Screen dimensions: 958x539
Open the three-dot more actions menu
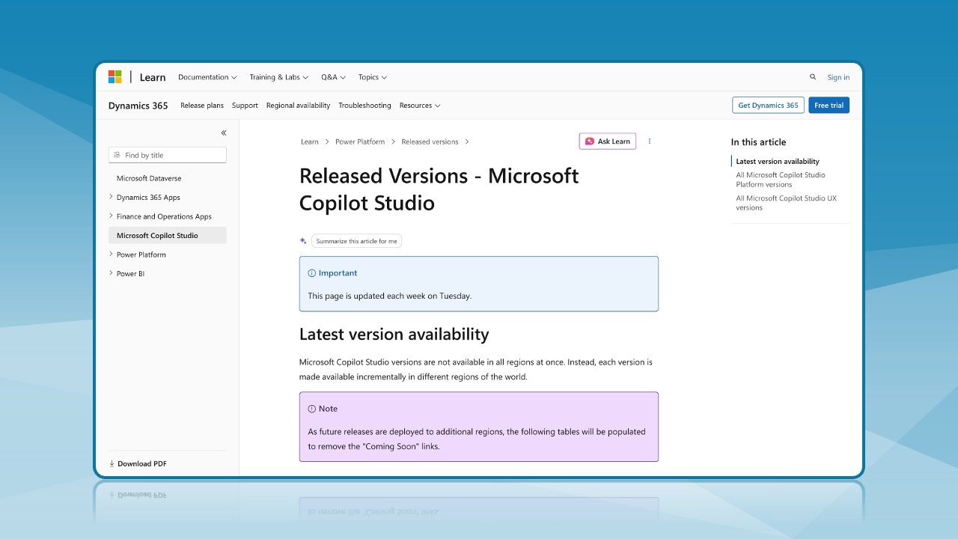click(x=649, y=141)
